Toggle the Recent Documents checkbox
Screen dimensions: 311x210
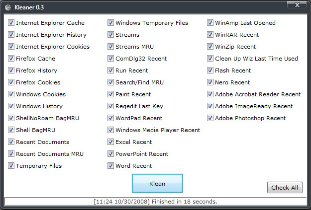[11, 141]
